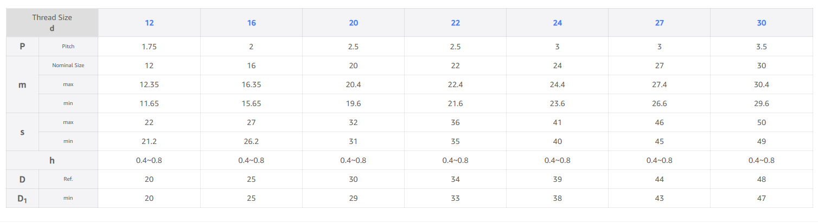Click the D1 min value 47
The image size is (818, 223).
pos(761,198)
